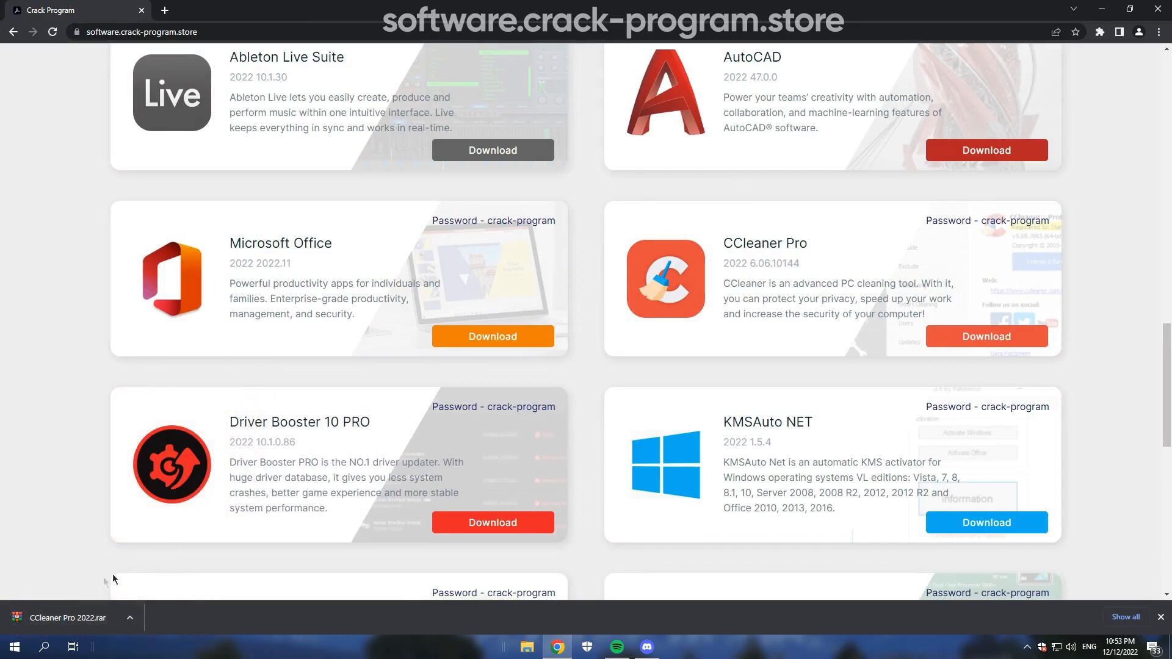Click the address bar URL field
Viewport: 1172px width, 659px height.
click(549, 32)
